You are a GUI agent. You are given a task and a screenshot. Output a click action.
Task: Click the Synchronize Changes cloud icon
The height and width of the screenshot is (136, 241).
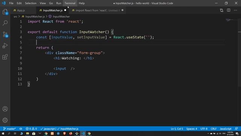pos(21,129)
